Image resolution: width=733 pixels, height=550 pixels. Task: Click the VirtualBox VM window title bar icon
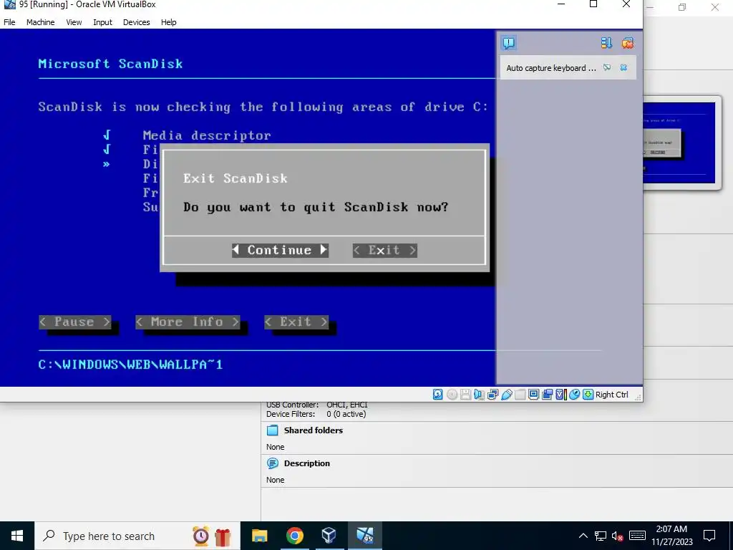[x=9, y=5]
